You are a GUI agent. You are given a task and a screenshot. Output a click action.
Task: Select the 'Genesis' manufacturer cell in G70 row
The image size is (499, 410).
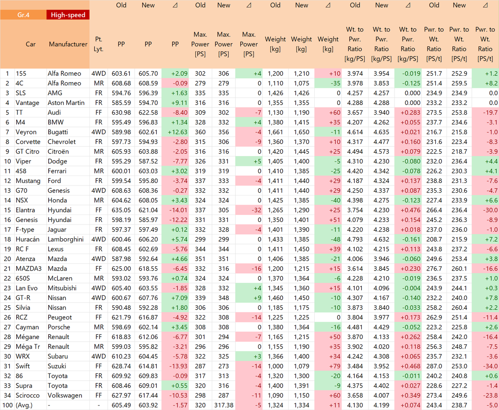coord(68,190)
